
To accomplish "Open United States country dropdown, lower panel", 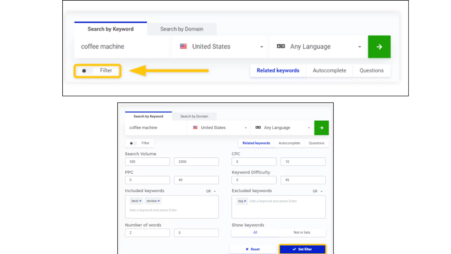I will 219,128.
